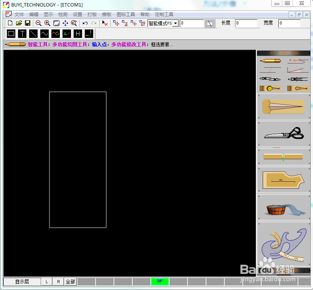
Task: Redo the undone action
Action: point(94,23)
